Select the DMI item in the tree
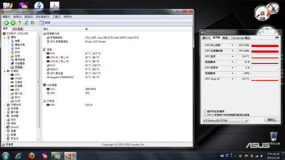The width and height of the screenshot is (285, 160). tap(17, 48)
